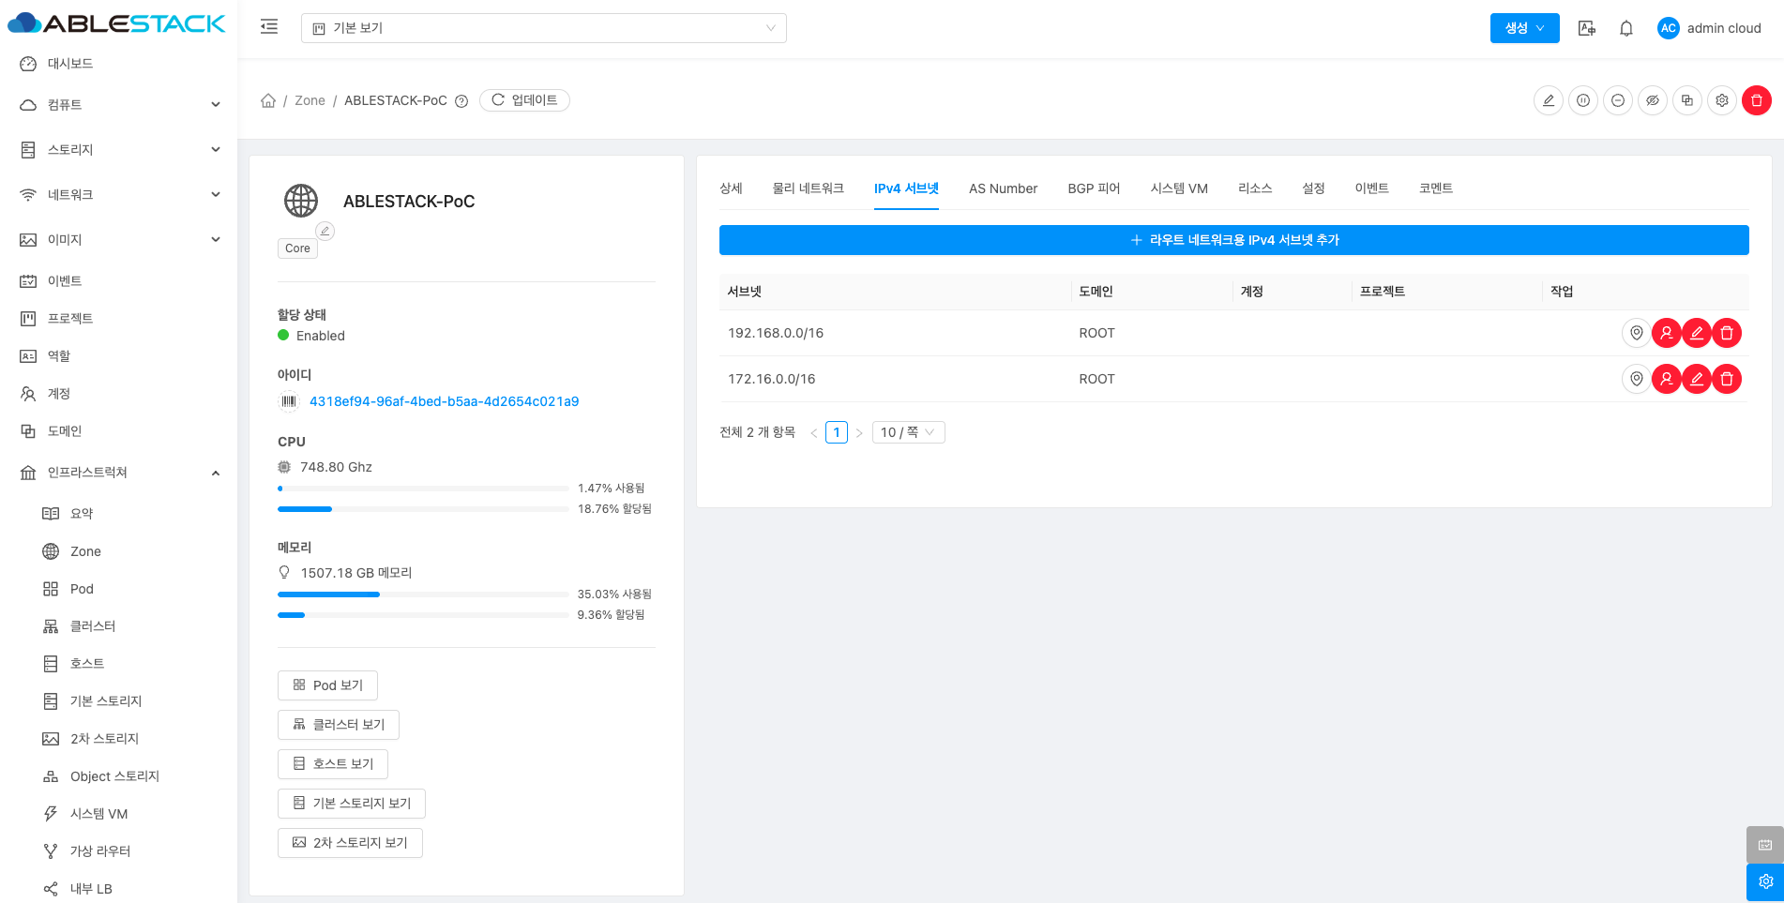
Task: Edit the 192.168.0.0/16 subnet with pencil icon
Action: coord(1696,333)
